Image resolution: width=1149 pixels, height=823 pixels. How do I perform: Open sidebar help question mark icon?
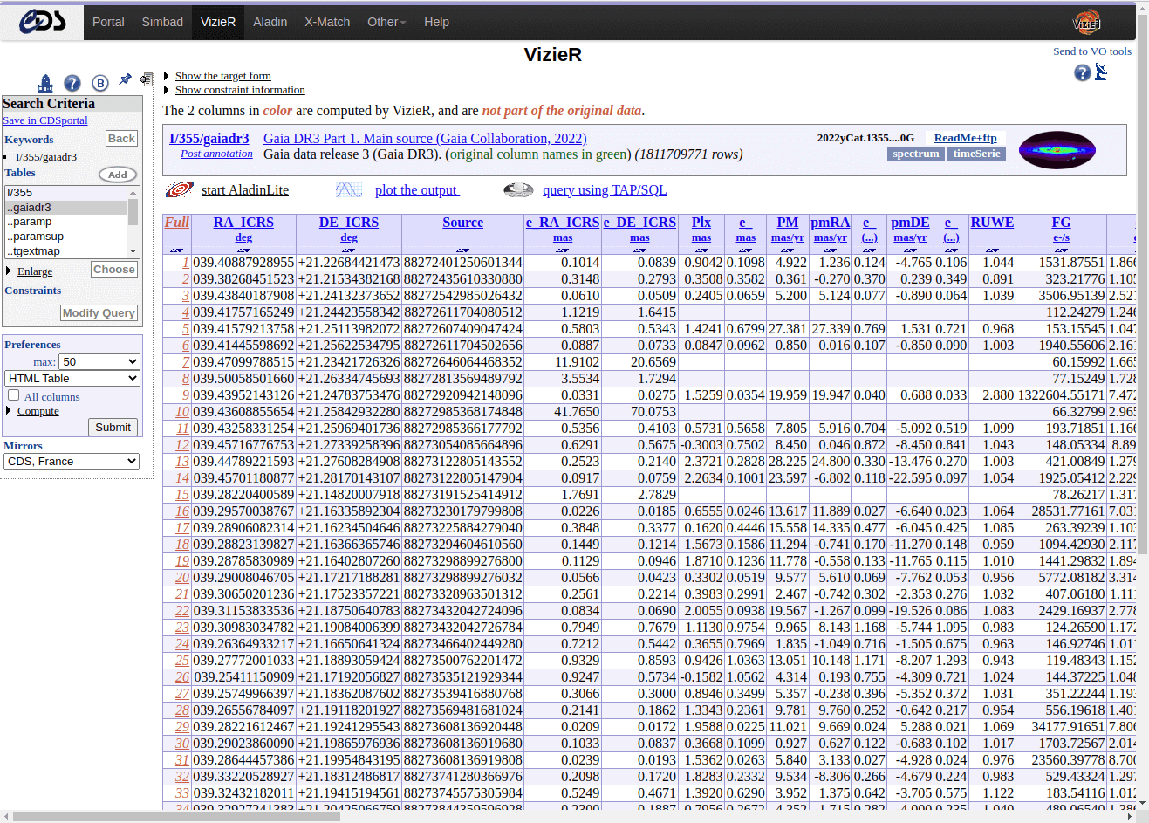click(72, 83)
